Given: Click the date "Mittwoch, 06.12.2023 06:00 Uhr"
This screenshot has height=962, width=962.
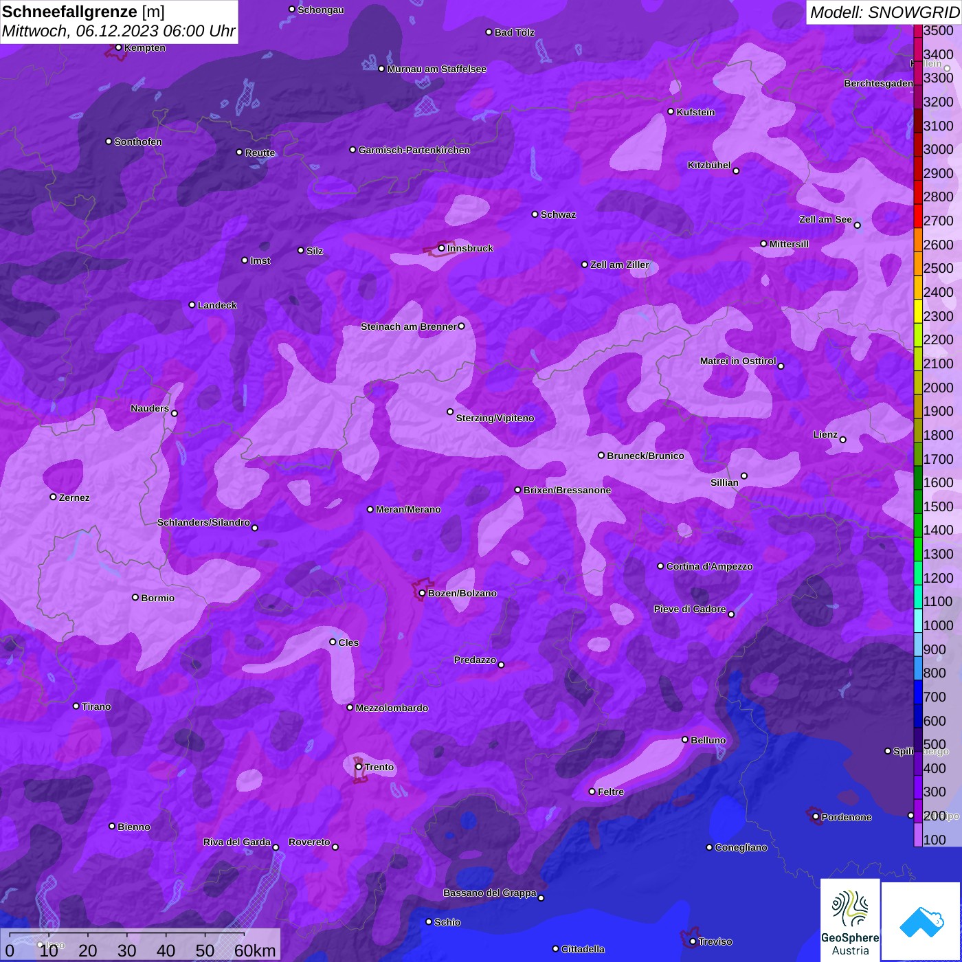Looking at the screenshot, I should tap(119, 32).
